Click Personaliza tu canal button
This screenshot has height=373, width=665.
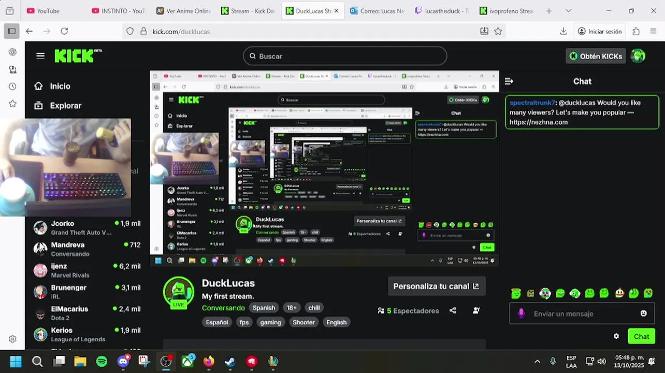click(437, 286)
